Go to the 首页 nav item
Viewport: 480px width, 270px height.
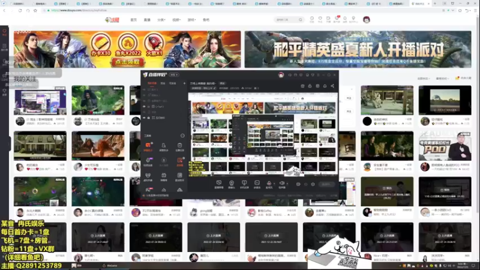point(133,20)
